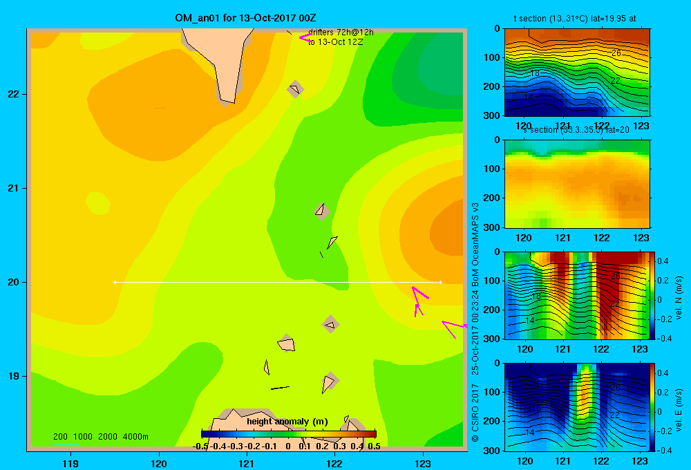Click the latitude 19 label on main map

pos(14,376)
